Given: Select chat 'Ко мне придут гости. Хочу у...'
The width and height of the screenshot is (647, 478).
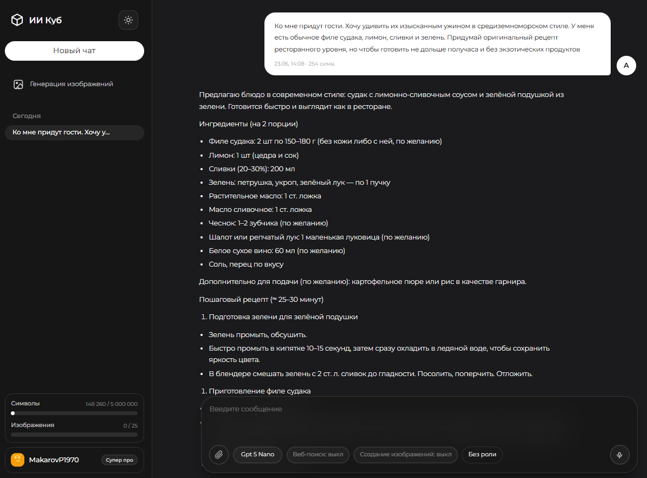Looking at the screenshot, I should 74,132.
